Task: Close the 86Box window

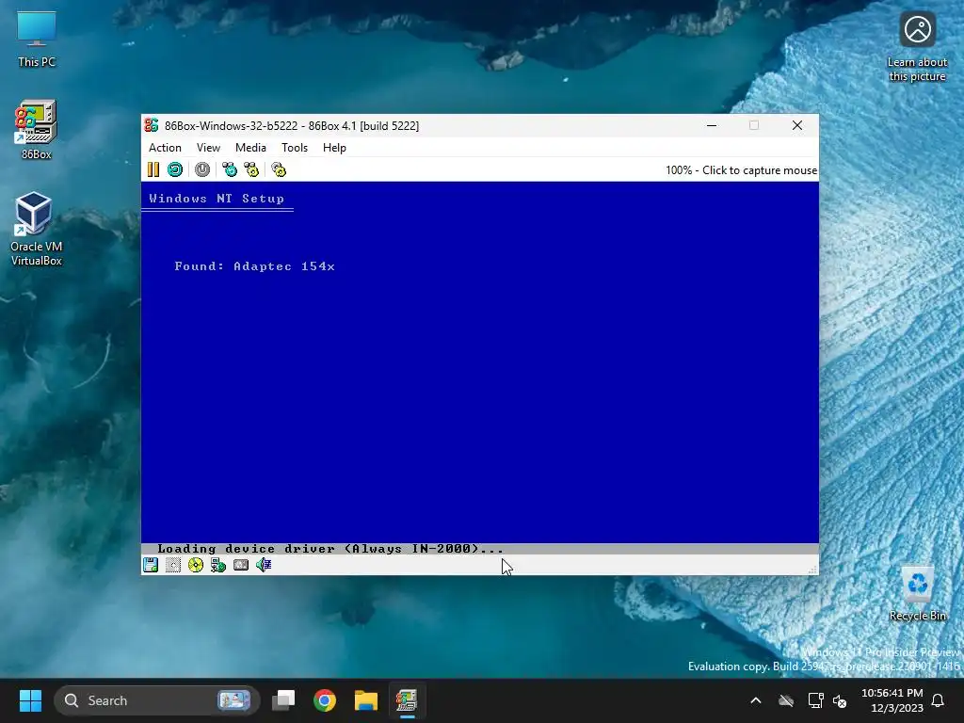Action: (797, 125)
